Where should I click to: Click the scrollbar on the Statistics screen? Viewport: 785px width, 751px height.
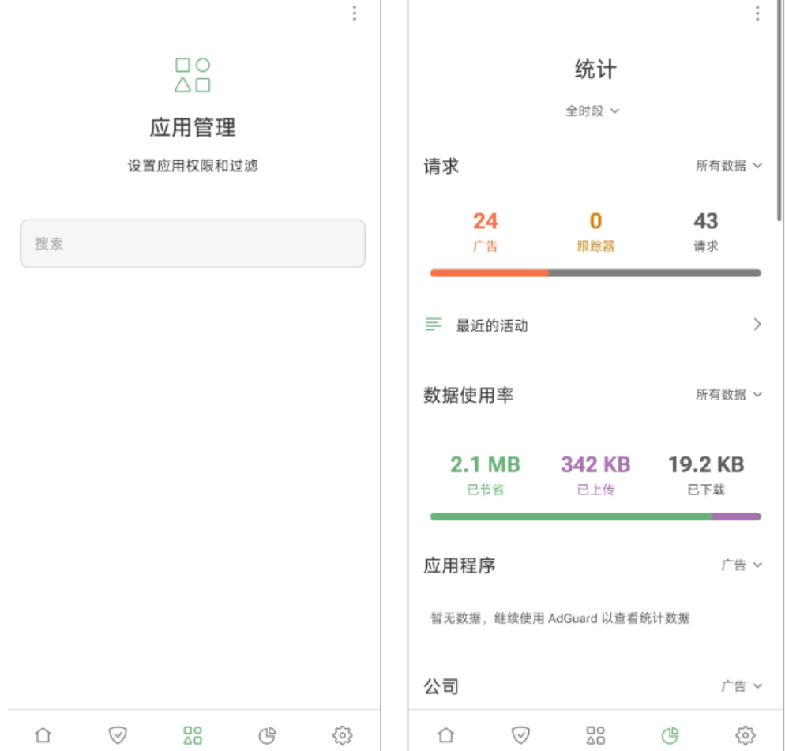pyautogui.click(x=779, y=110)
